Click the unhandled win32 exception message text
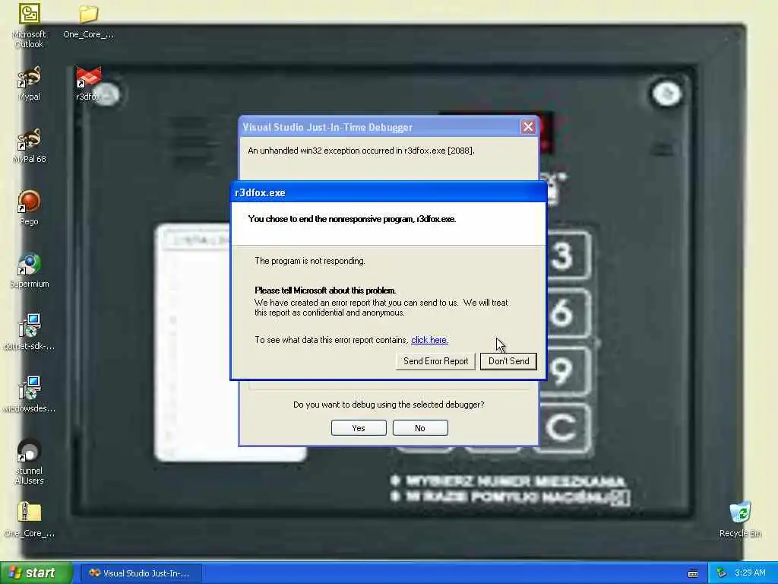 coord(361,151)
